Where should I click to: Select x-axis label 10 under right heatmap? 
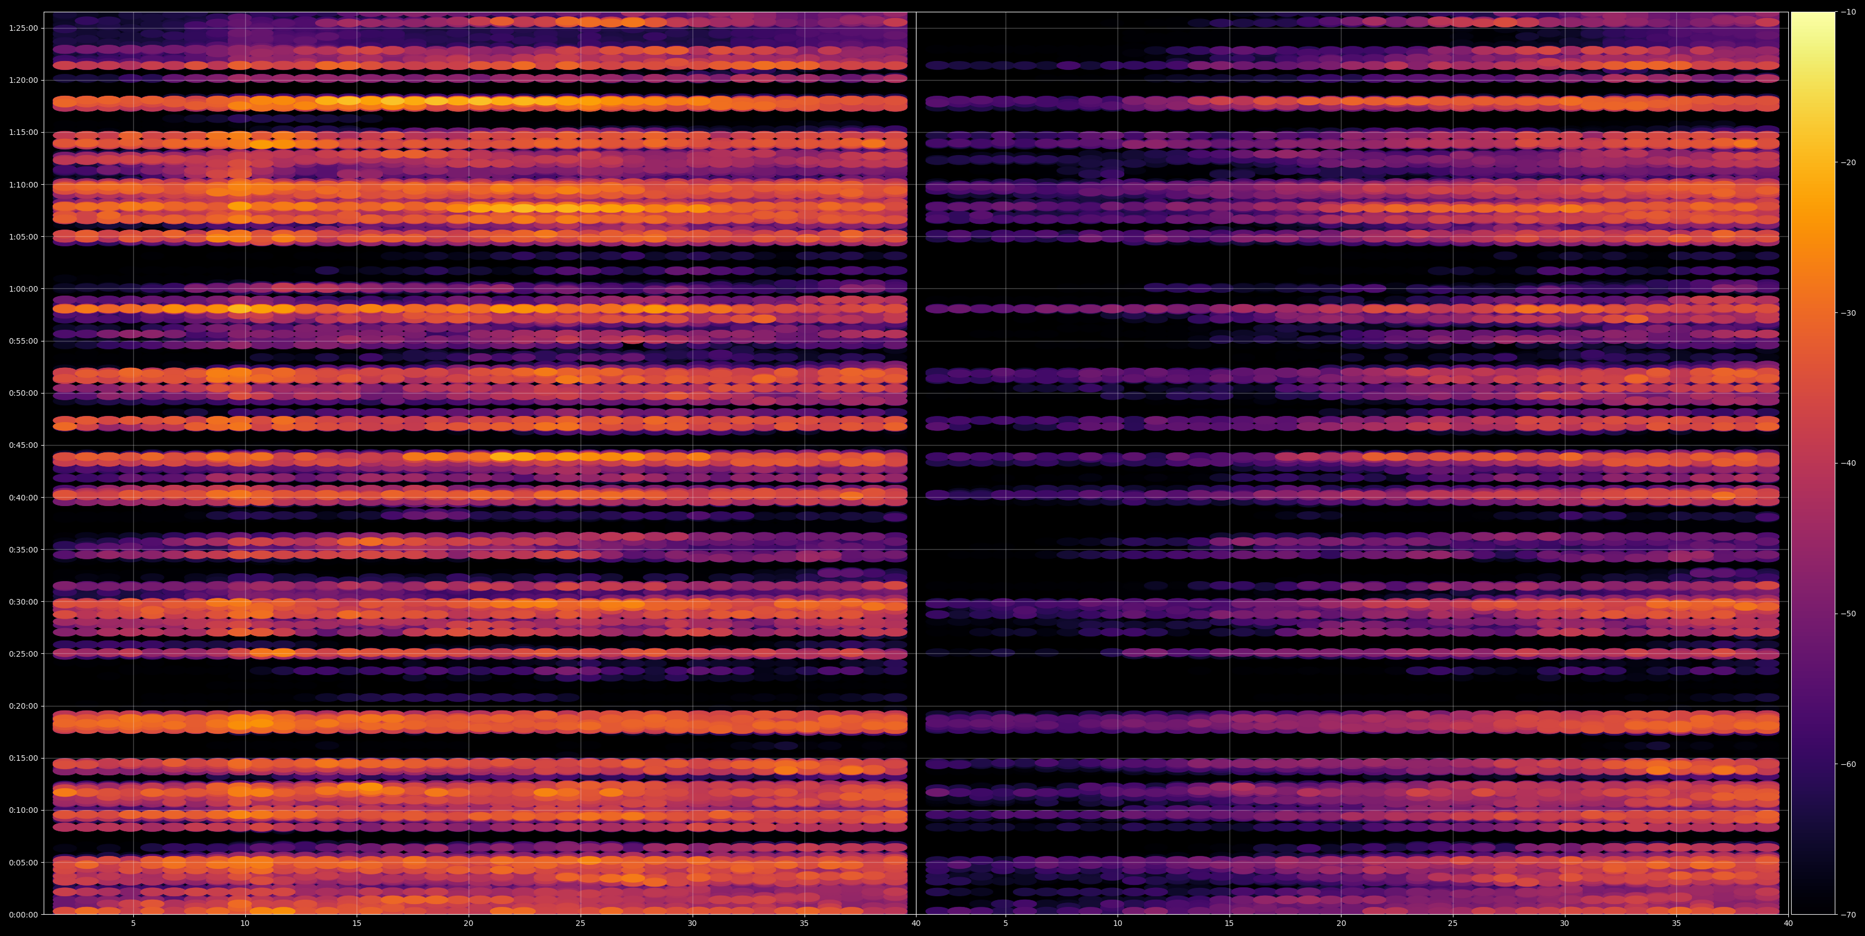(1117, 923)
